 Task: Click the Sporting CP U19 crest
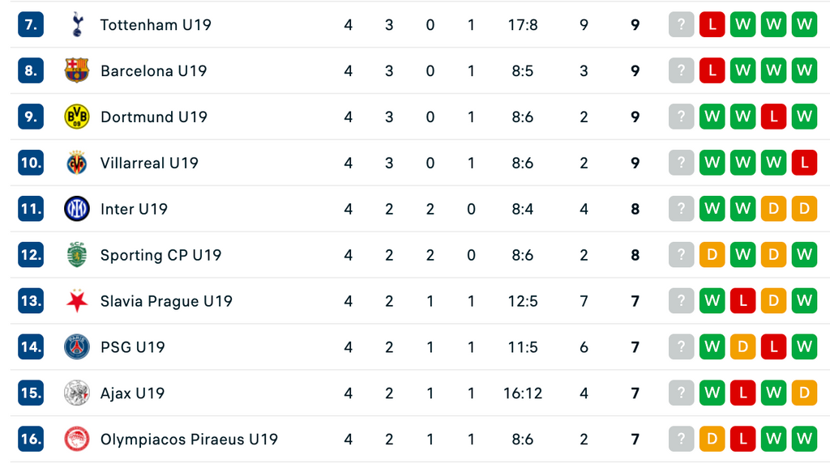tap(77, 255)
